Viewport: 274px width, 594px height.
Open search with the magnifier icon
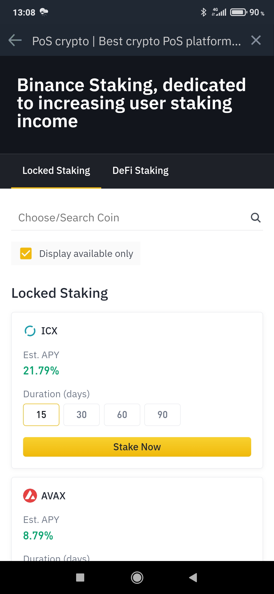point(255,218)
